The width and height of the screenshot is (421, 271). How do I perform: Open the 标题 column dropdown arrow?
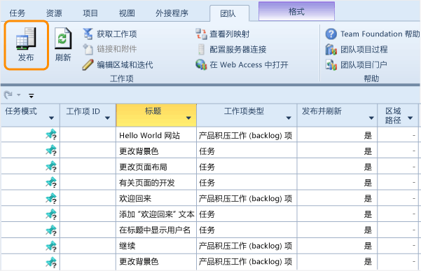pos(188,118)
